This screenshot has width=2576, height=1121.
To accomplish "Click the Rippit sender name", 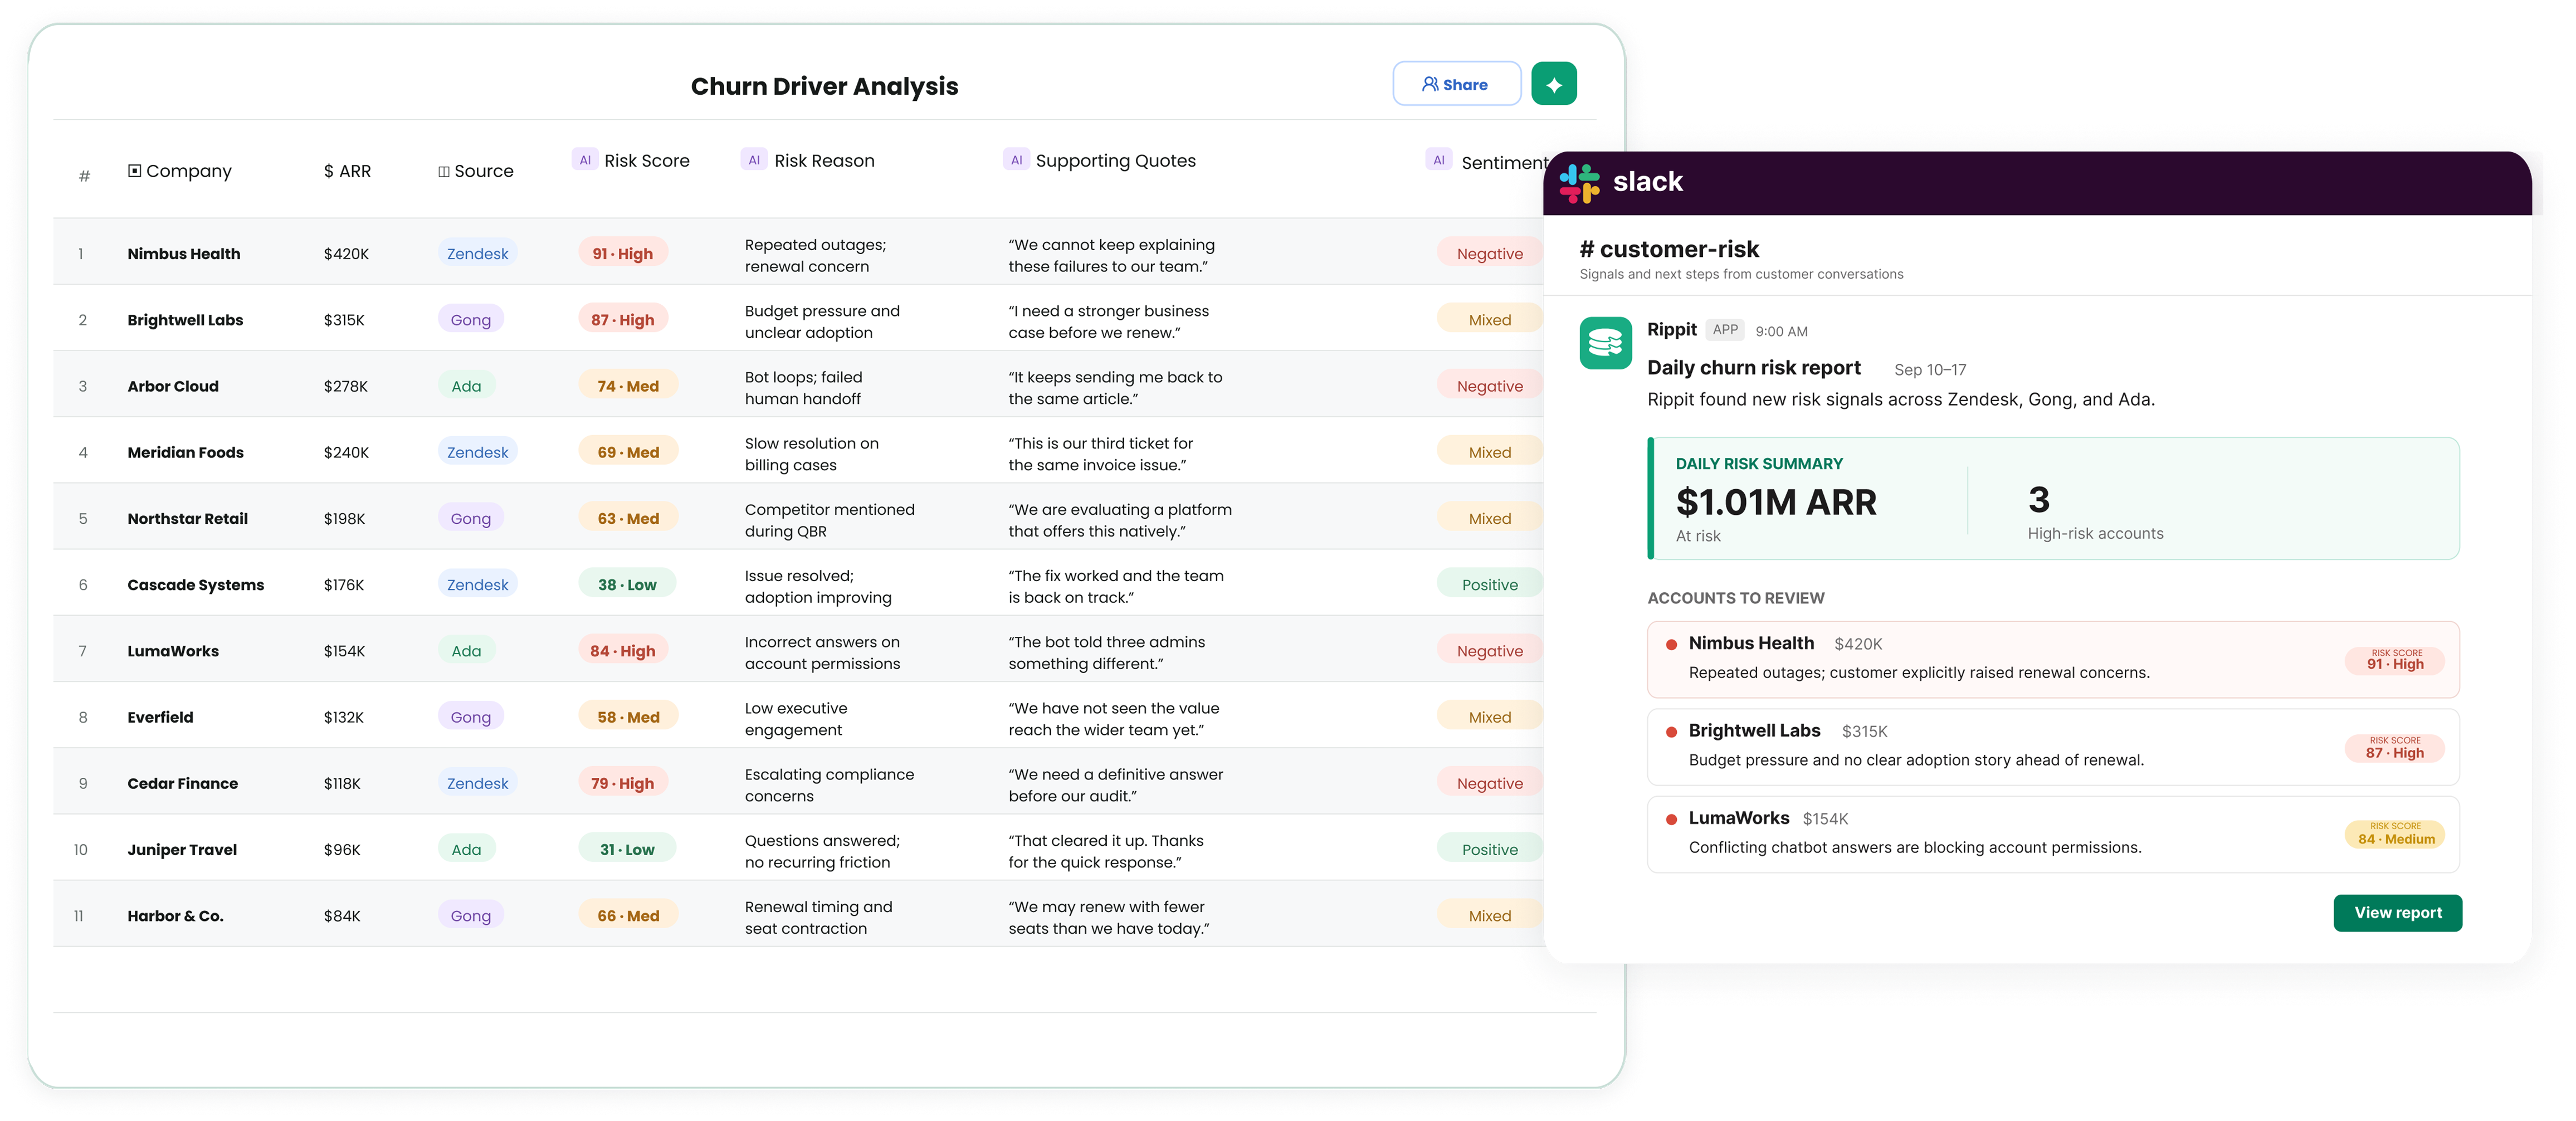I will [x=1671, y=330].
